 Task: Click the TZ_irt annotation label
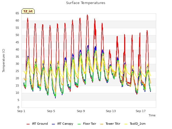tap(28, 11)
